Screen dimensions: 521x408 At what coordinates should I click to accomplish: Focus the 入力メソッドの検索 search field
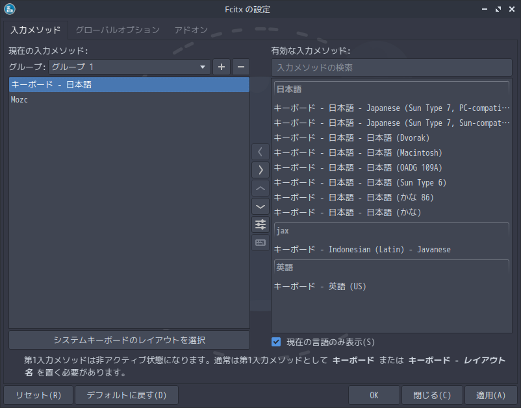392,67
